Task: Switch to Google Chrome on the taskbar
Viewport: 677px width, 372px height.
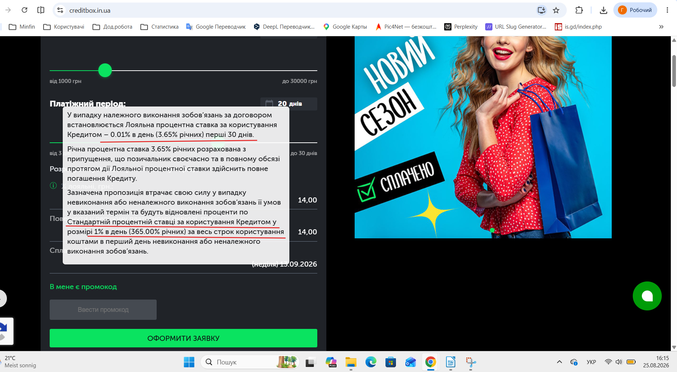Action: (430, 362)
